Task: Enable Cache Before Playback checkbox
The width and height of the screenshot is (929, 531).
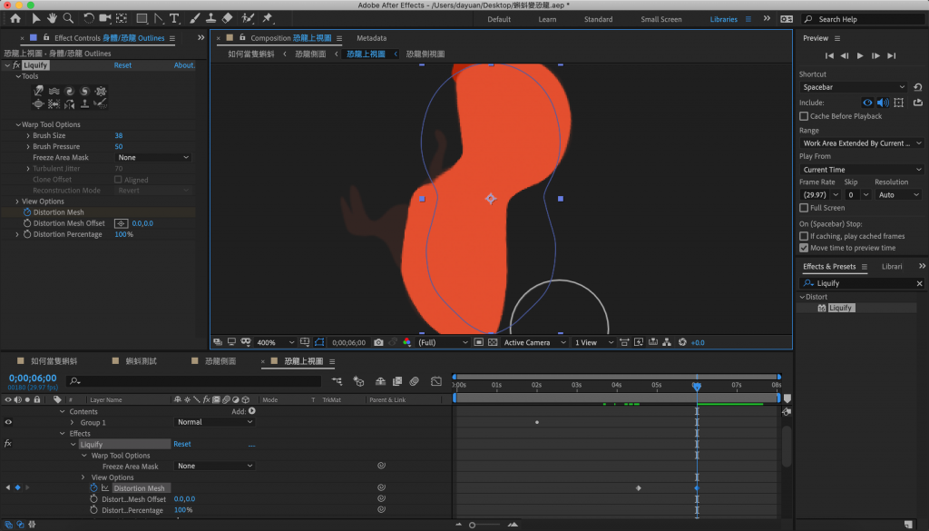Action: [804, 116]
